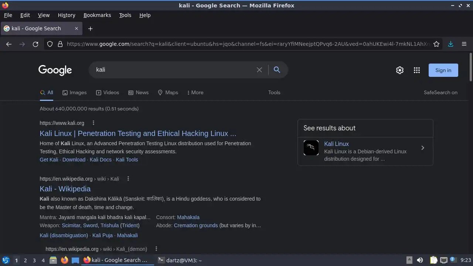Click the forward navigation arrow
The image size is (473, 266).
pyautogui.click(x=22, y=44)
